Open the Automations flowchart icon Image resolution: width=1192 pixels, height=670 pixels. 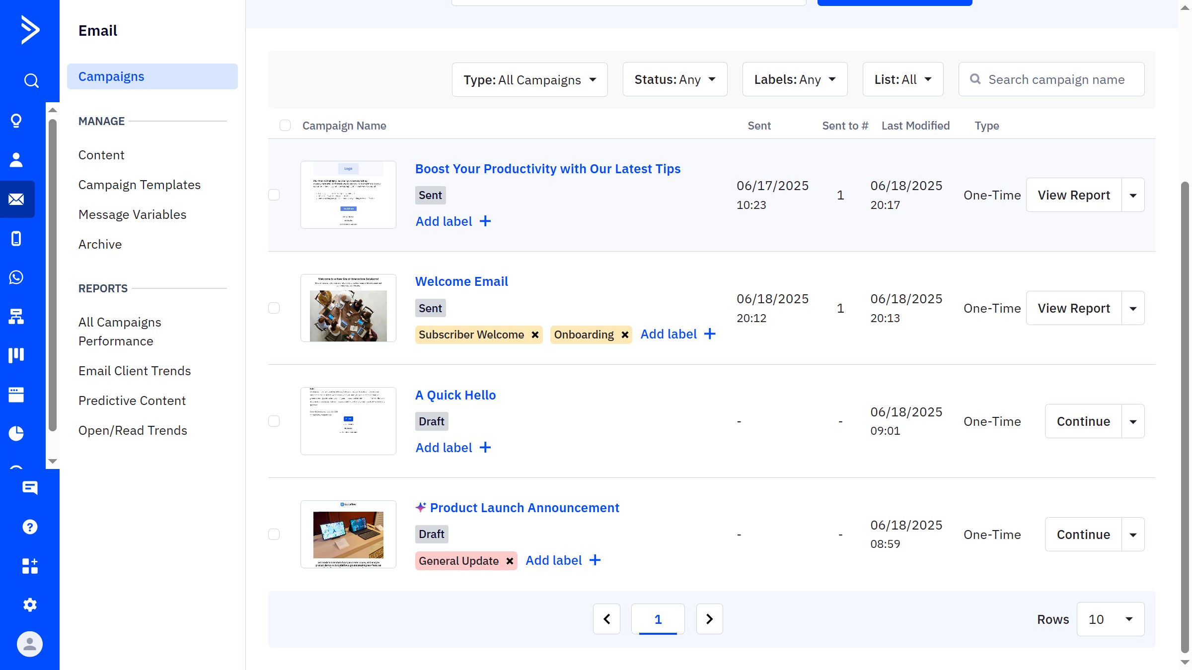[16, 316]
